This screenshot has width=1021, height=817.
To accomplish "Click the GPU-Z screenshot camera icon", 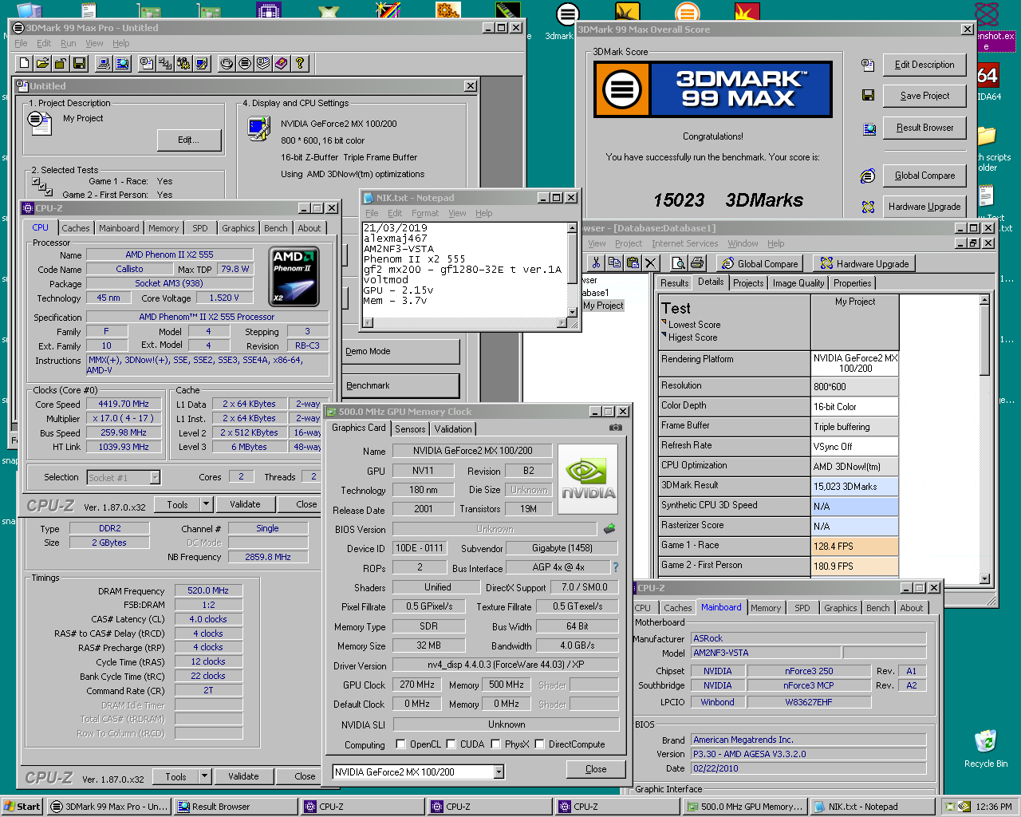I will [616, 428].
